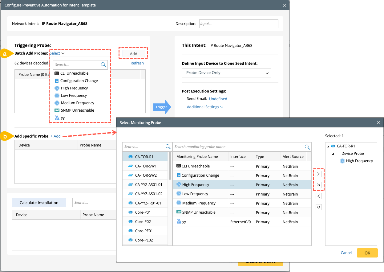Select Core-PE02 in device list
Viewport: 384px width, 272px height.
click(145, 240)
